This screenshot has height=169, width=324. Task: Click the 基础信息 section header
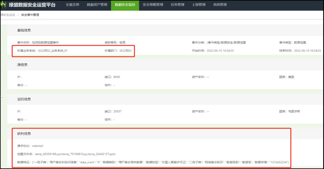click(24, 30)
